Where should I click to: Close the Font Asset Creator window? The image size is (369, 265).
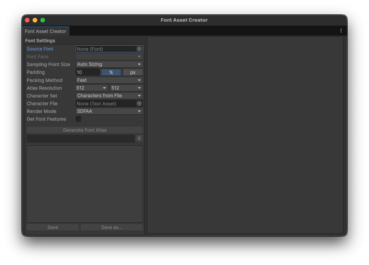[x=27, y=20]
